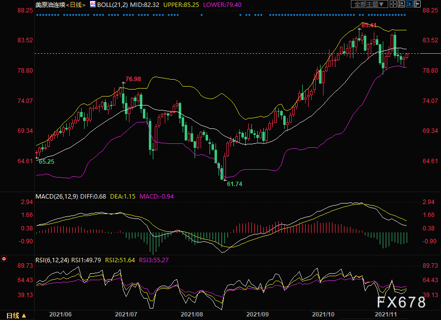Click the MACD:-0.94 value
The image size is (441, 320).
[x=157, y=196]
